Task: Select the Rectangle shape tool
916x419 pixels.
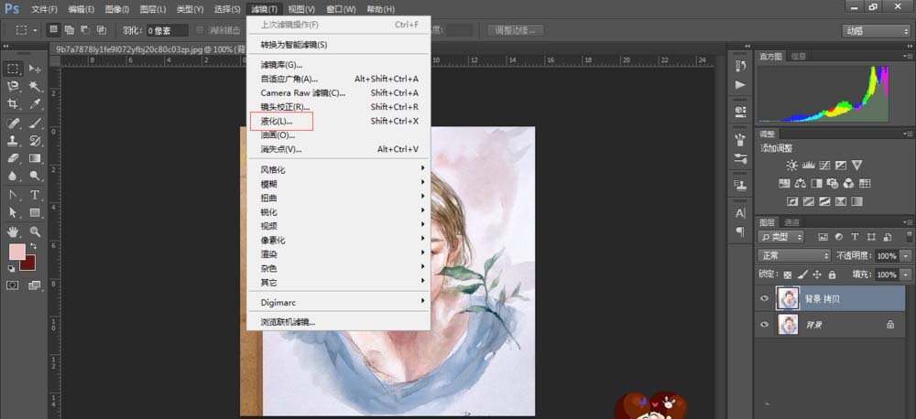Action: tap(35, 212)
